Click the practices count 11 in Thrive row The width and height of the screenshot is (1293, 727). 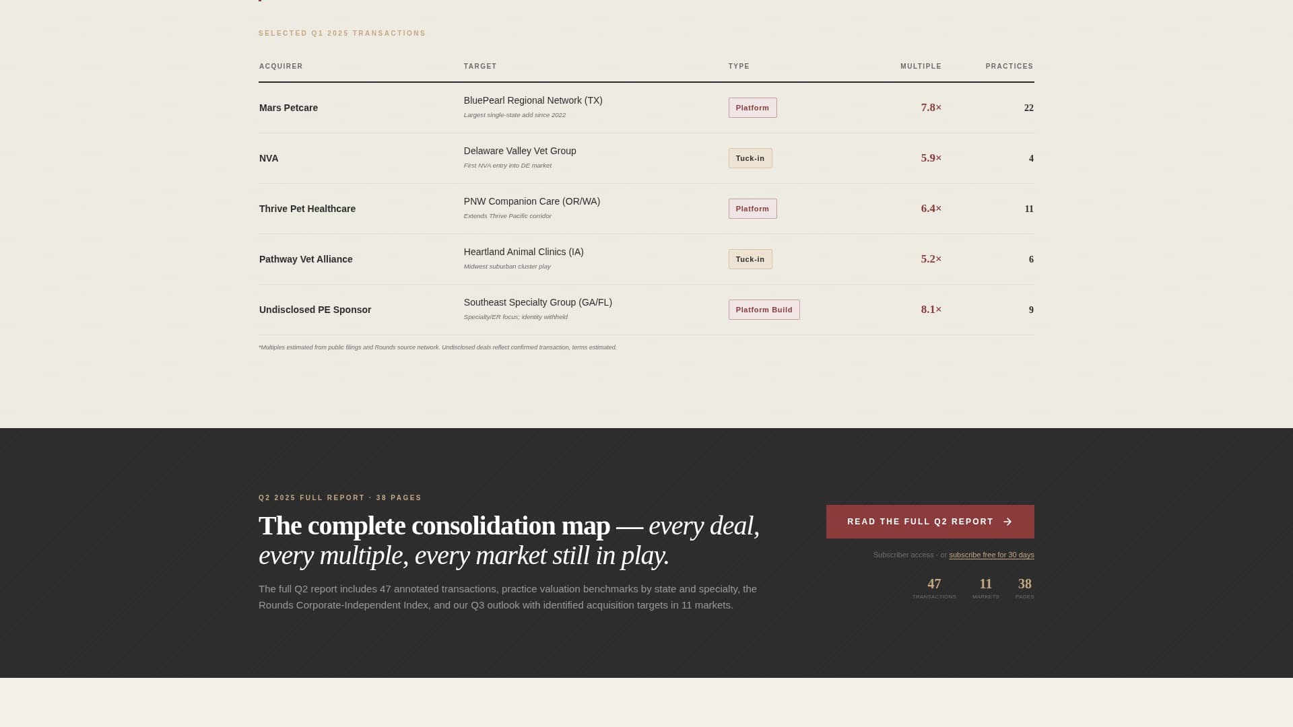[1029, 209]
